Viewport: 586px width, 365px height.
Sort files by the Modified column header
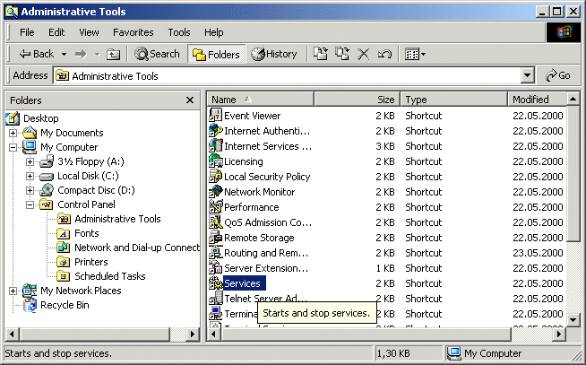tap(531, 100)
